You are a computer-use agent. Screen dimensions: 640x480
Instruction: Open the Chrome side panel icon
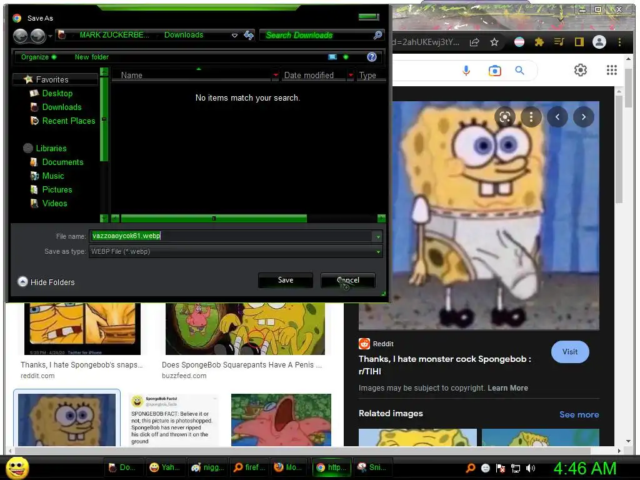click(x=579, y=42)
